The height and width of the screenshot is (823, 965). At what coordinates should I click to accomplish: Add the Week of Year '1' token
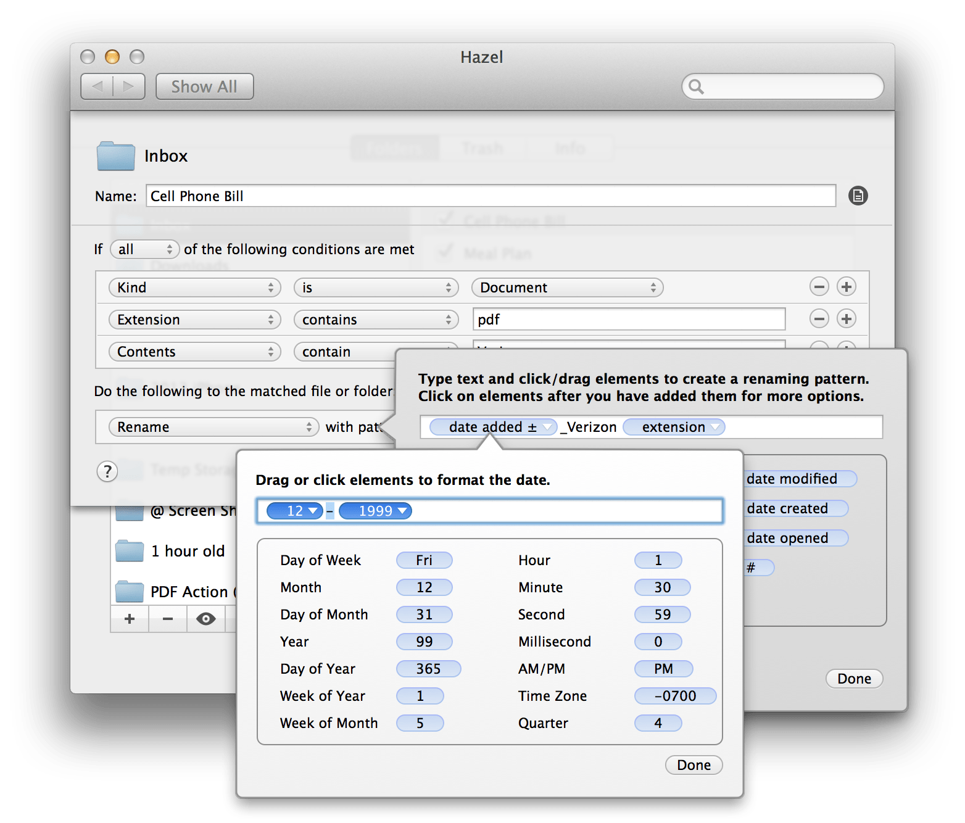click(420, 696)
